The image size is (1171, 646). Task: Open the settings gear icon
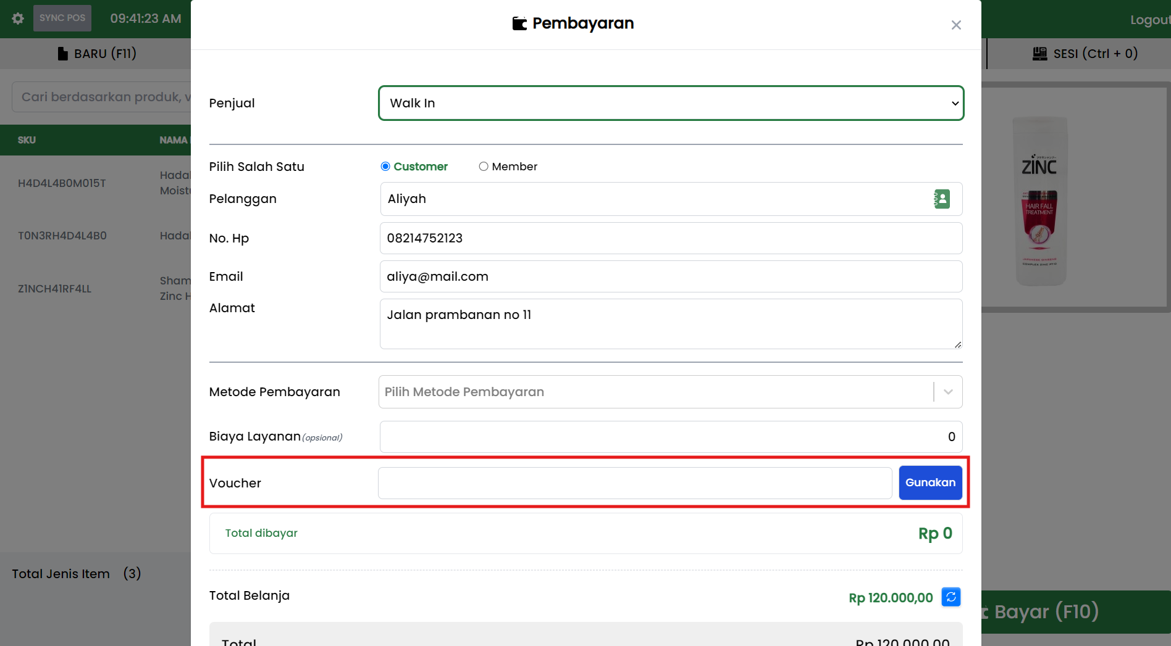(x=18, y=19)
